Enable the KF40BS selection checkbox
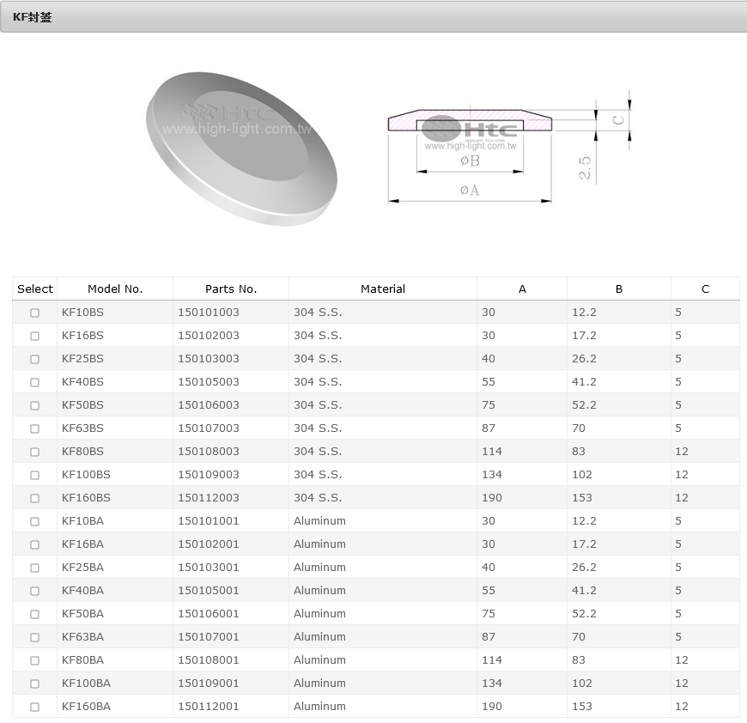Screen dimensions: 747x723 34,382
